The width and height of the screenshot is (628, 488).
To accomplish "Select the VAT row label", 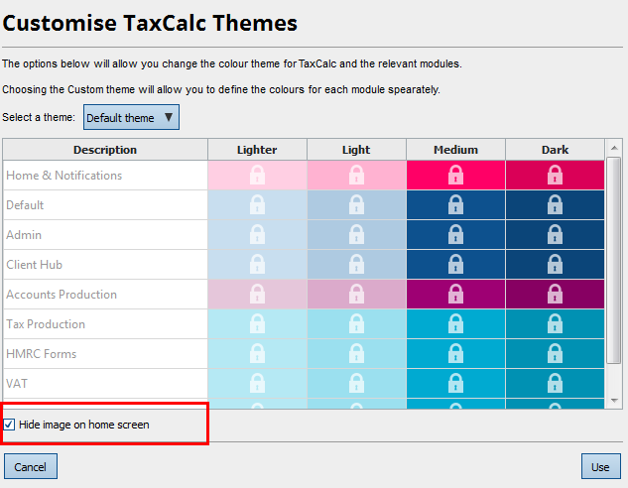I will tap(17, 384).
